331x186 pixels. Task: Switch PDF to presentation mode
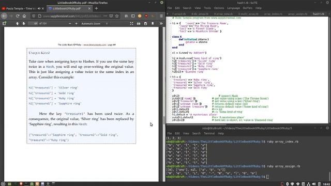131,23
